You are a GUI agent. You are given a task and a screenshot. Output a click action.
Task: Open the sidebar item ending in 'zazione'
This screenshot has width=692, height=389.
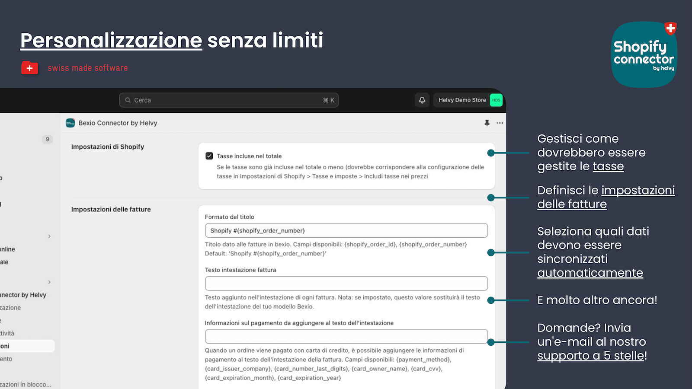click(x=10, y=308)
